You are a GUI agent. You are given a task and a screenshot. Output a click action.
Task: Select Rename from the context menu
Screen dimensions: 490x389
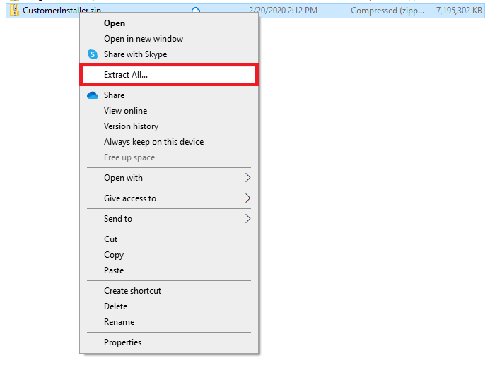(119, 322)
